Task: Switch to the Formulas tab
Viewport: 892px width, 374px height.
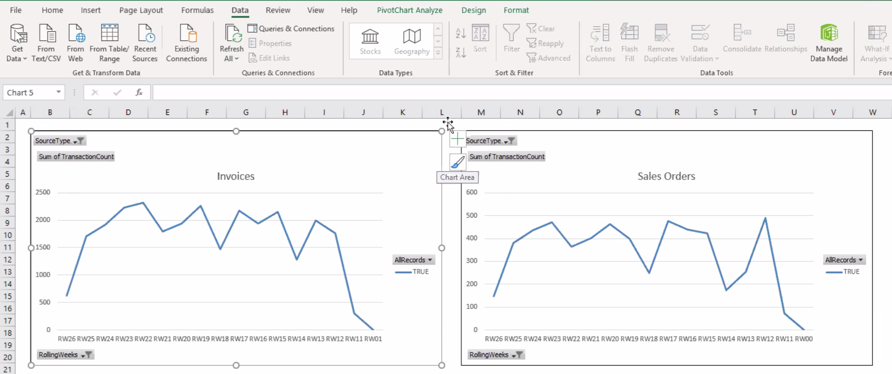Action: tap(197, 10)
